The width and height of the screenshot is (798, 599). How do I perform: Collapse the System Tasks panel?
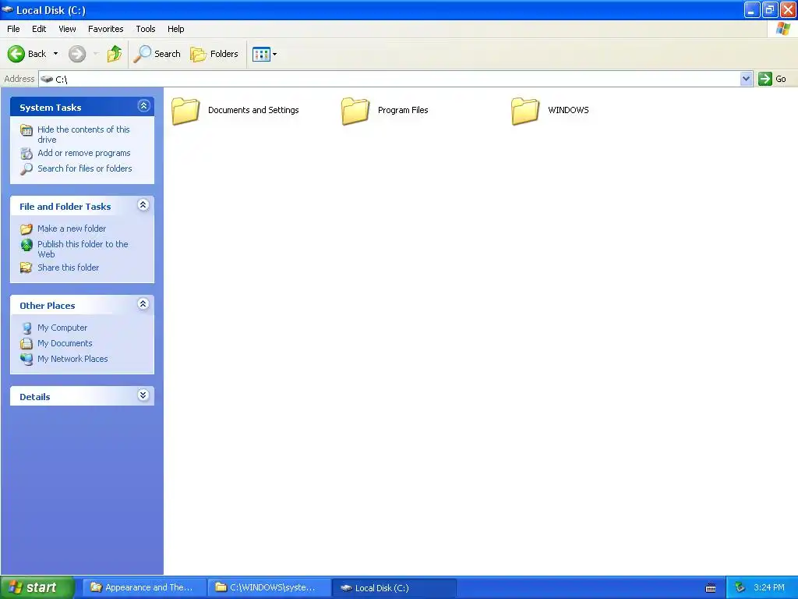coord(143,106)
